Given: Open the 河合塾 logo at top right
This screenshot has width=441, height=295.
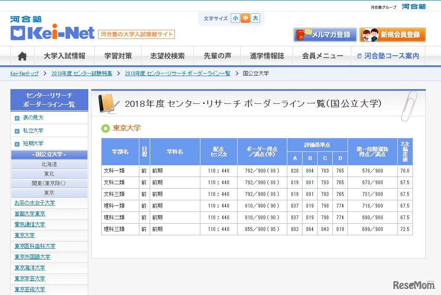Looking at the screenshot, I should (414, 6).
